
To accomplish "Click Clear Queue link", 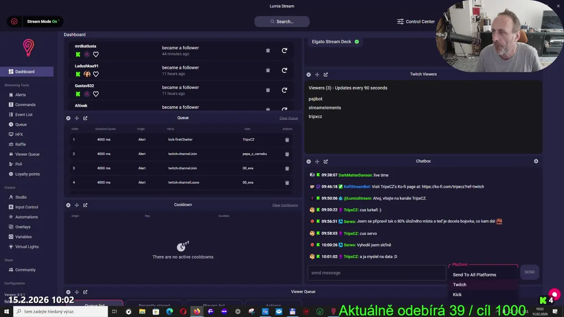I will [289, 118].
